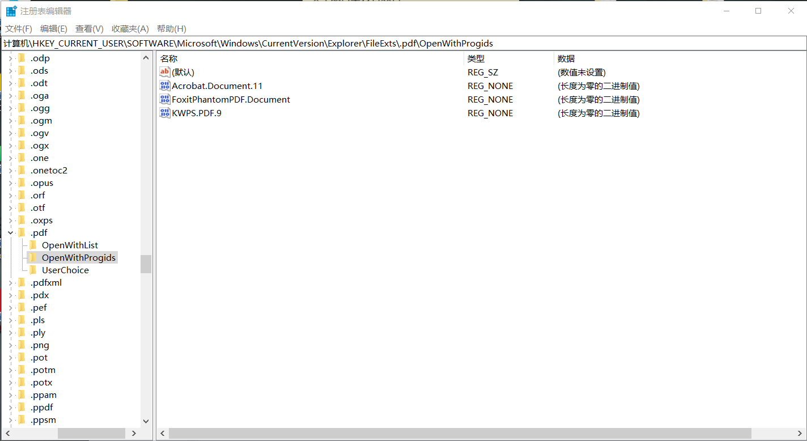Select the Acrobat.Document.11 value name
Image resolution: width=807 pixels, height=441 pixels.
point(217,86)
